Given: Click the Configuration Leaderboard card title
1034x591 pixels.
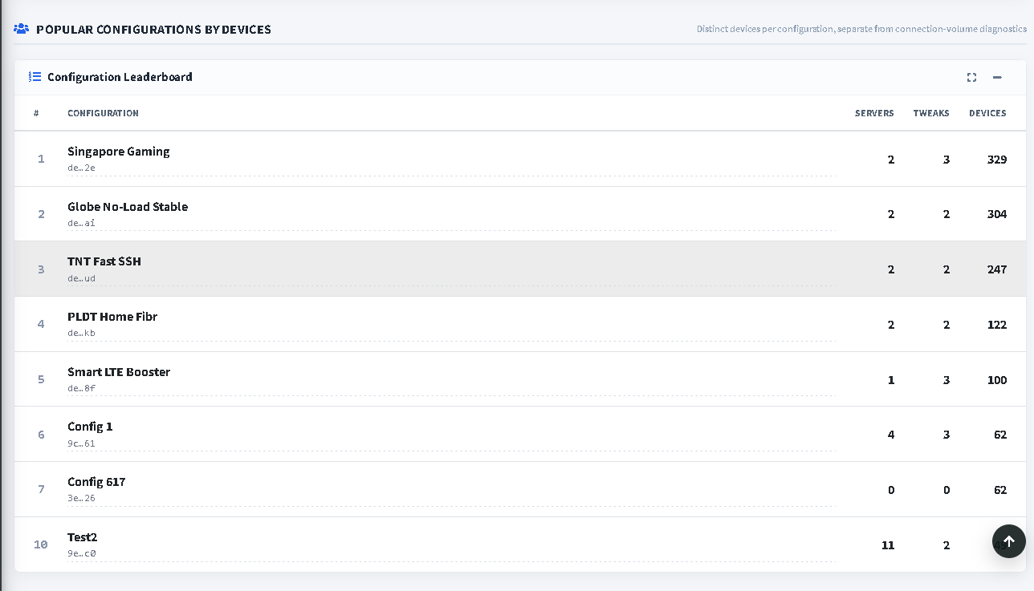Looking at the screenshot, I should tap(120, 77).
